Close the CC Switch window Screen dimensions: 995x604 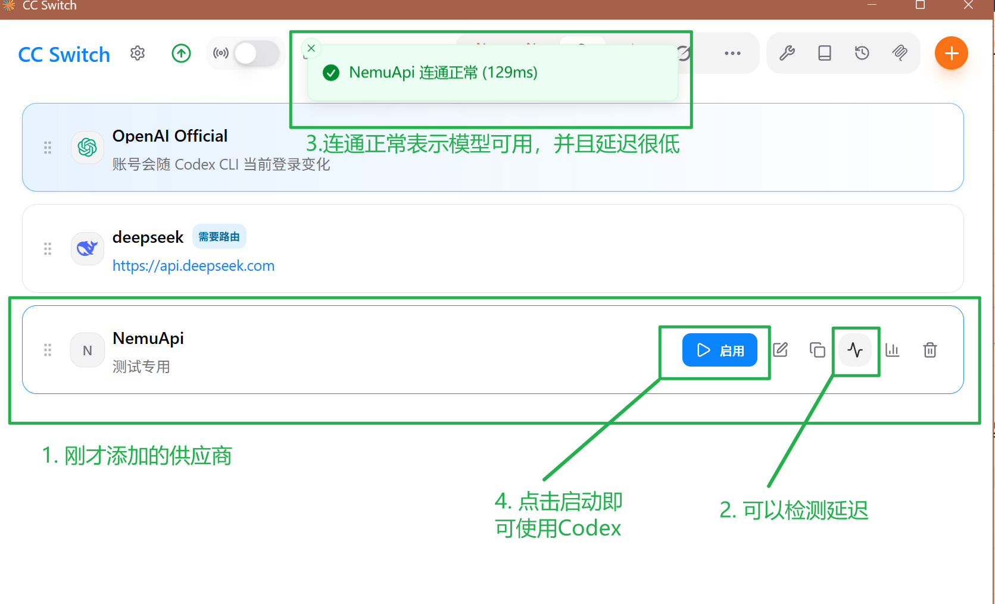(x=968, y=5)
